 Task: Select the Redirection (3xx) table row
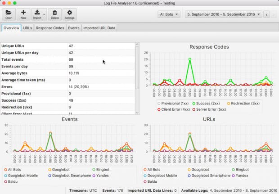(67, 107)
